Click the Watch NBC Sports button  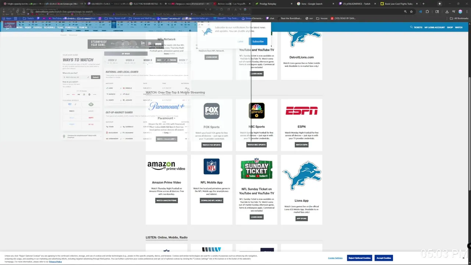(256, 145)
